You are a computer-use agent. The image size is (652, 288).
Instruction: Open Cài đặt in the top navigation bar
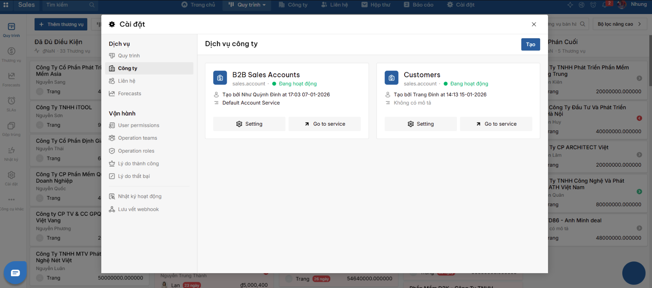[x=461, y=5]
